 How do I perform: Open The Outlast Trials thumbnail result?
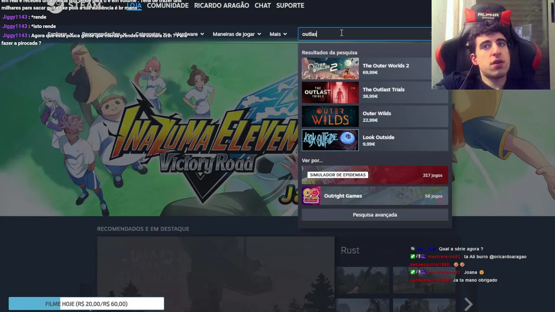tap(330, 93)
